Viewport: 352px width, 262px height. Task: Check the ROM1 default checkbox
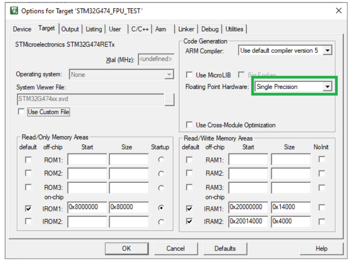(28, 160)
